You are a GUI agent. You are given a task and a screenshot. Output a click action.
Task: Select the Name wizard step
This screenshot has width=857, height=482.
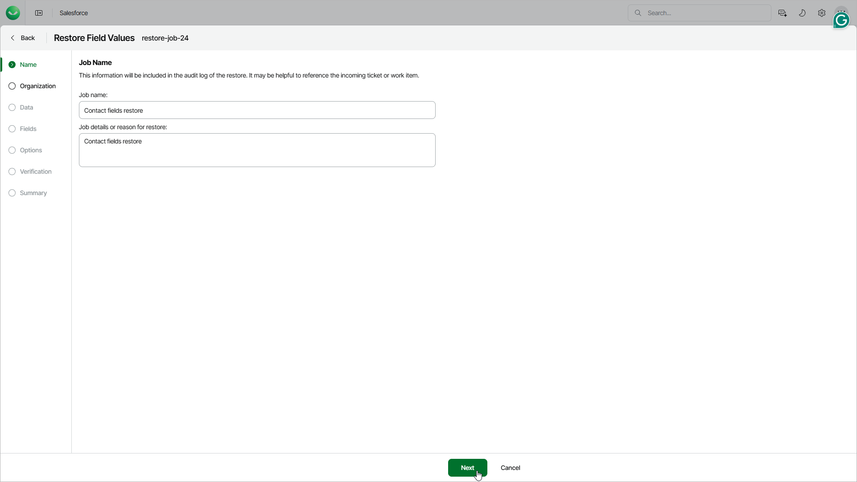[x=28, y=65]
